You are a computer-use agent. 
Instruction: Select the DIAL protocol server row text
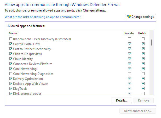(x=27, y=94)
